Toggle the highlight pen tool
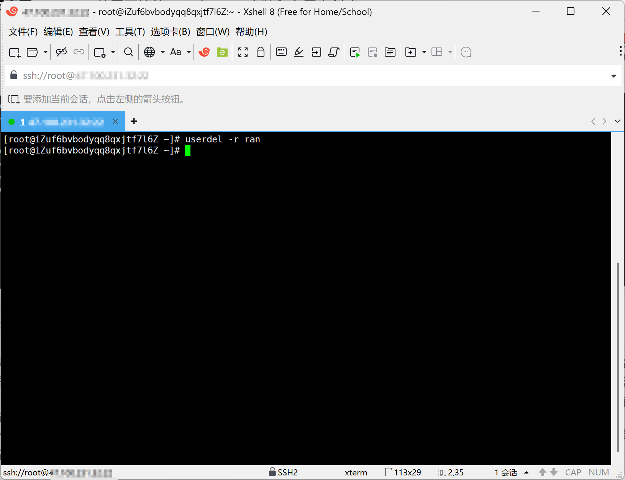 [x=299, y=52]
